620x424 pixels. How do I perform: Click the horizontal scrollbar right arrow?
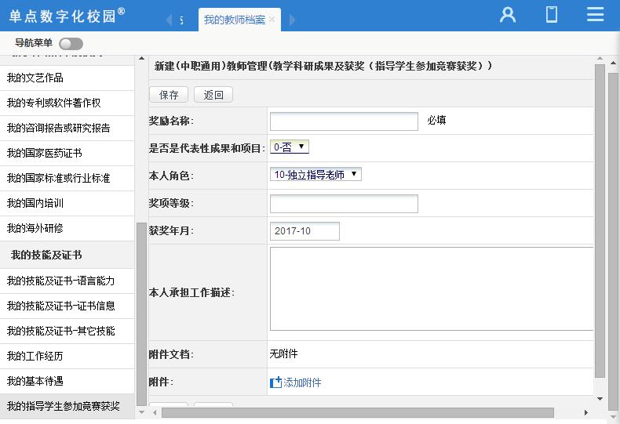pyautogui.click(x=585, y=412)
